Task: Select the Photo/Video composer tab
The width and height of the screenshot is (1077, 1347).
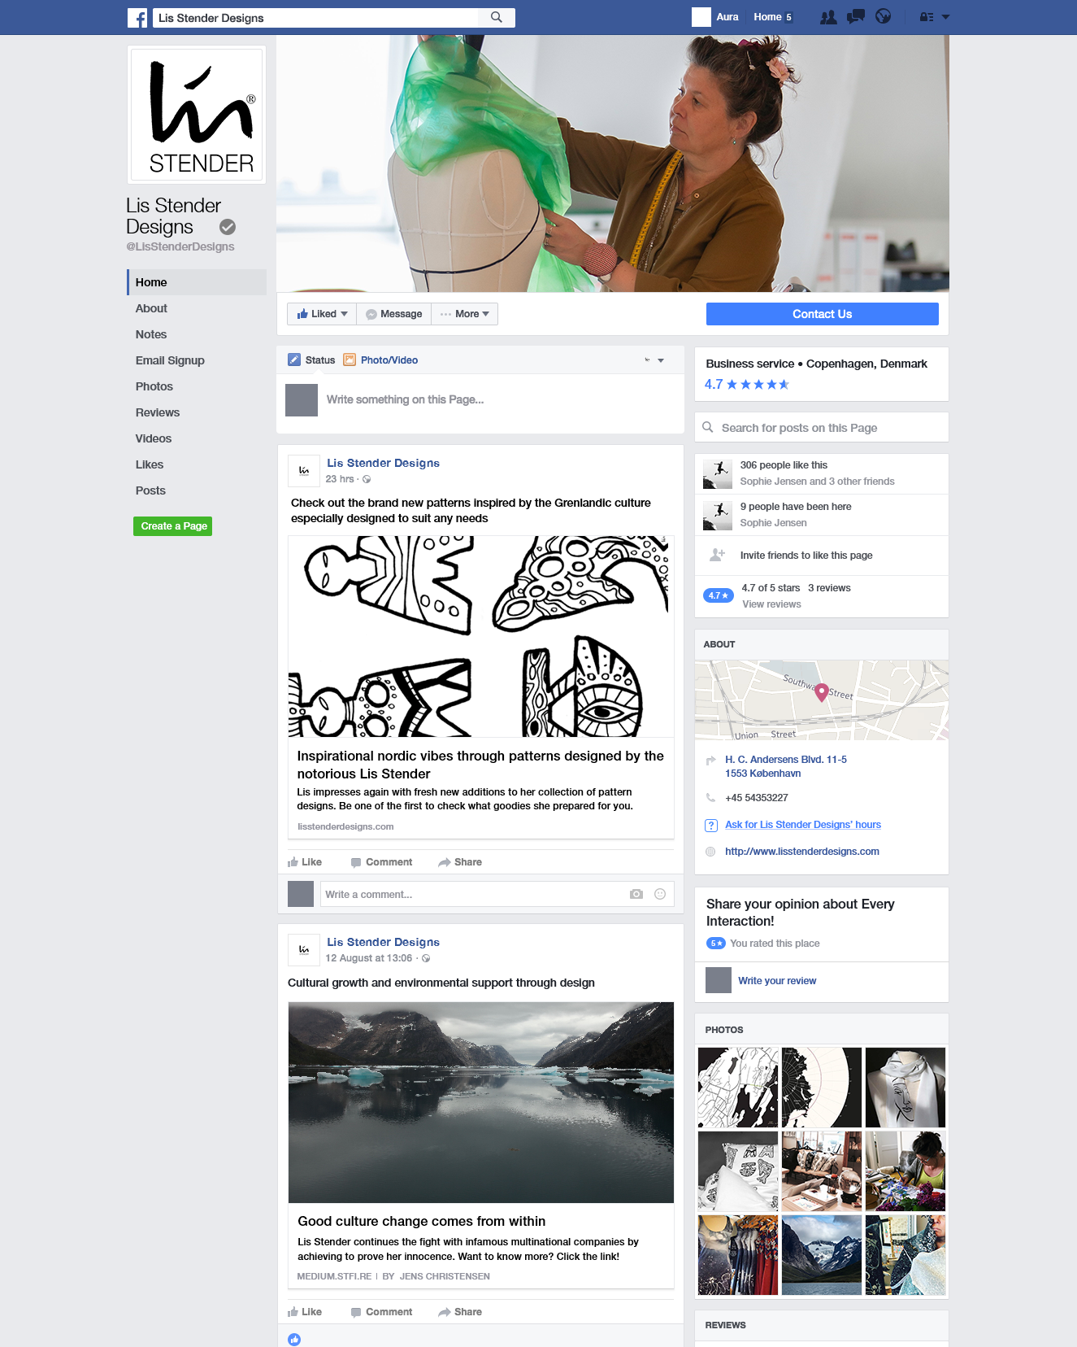Action: pyautogui.click(x=380, y=360)
